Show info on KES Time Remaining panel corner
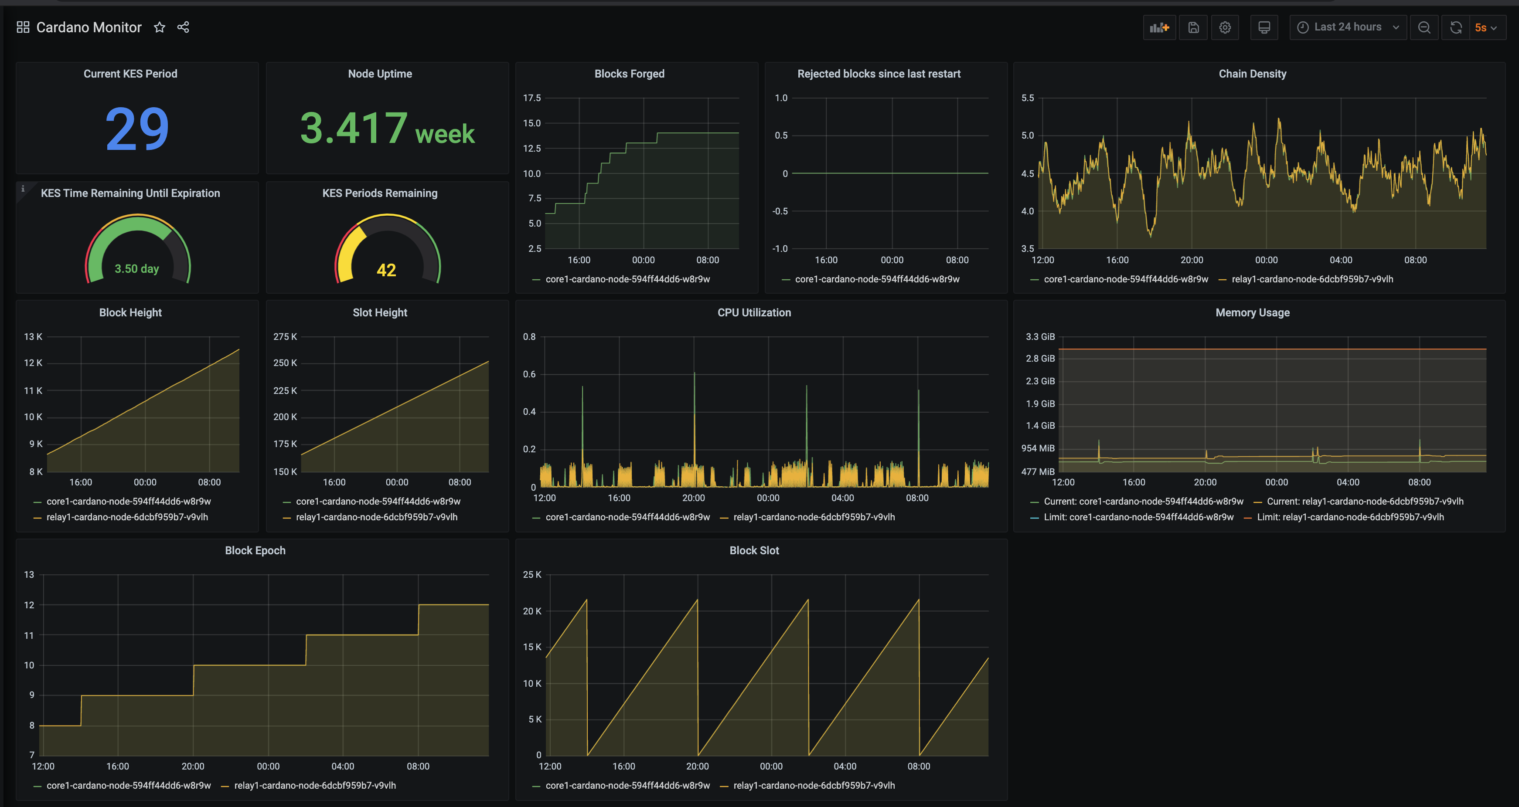 point(23,189)
